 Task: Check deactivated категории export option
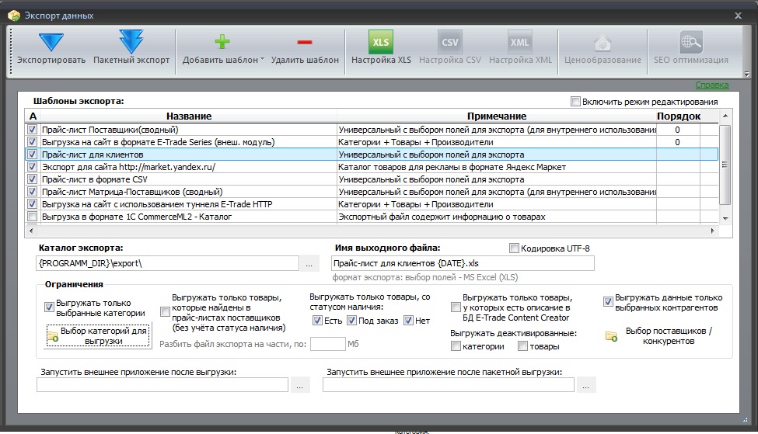point(456,346)
